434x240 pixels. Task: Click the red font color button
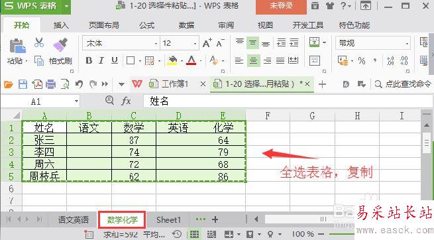[191, 60]
